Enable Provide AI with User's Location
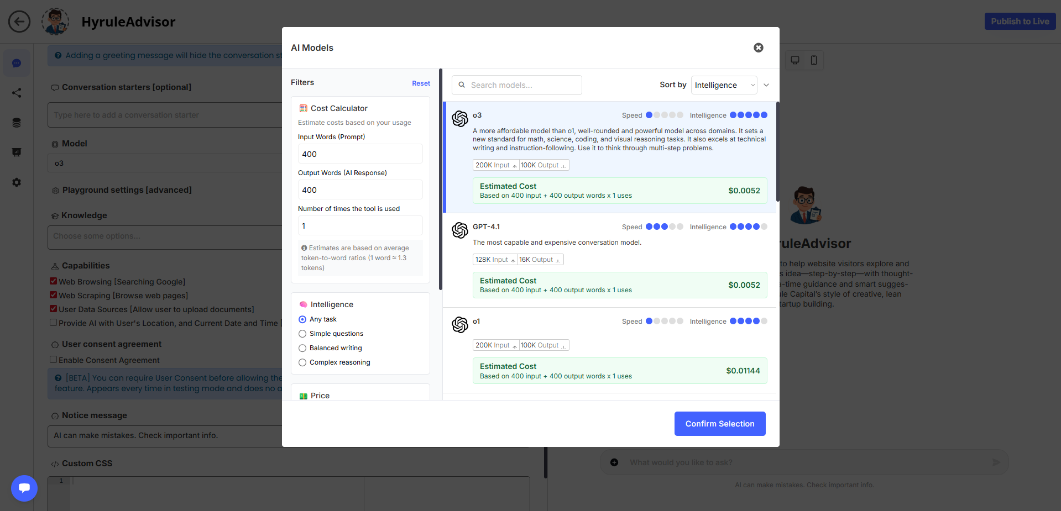1061x511 pixels. 54,323
